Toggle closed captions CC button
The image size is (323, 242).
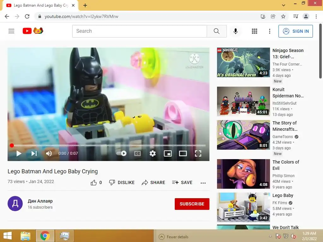[138, 153]
